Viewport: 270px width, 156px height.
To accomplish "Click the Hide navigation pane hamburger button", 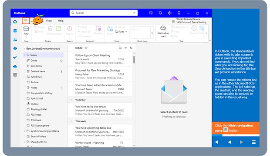I will [x=26, y=21].
